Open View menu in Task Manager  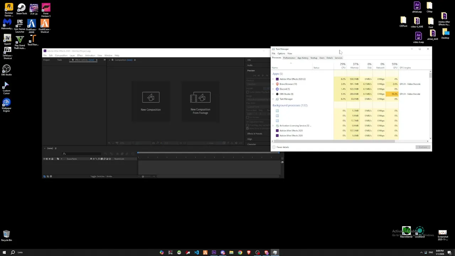coord(290,54)
